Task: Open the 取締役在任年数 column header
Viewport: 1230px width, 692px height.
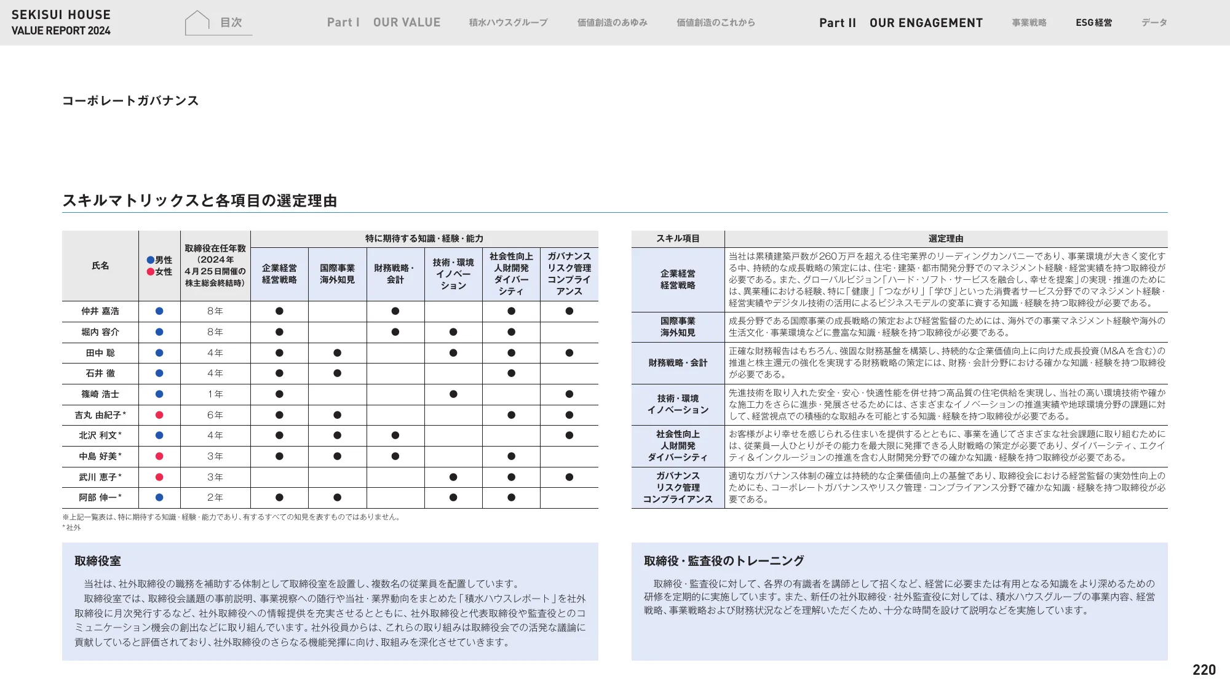Action: tap(215, 266)
